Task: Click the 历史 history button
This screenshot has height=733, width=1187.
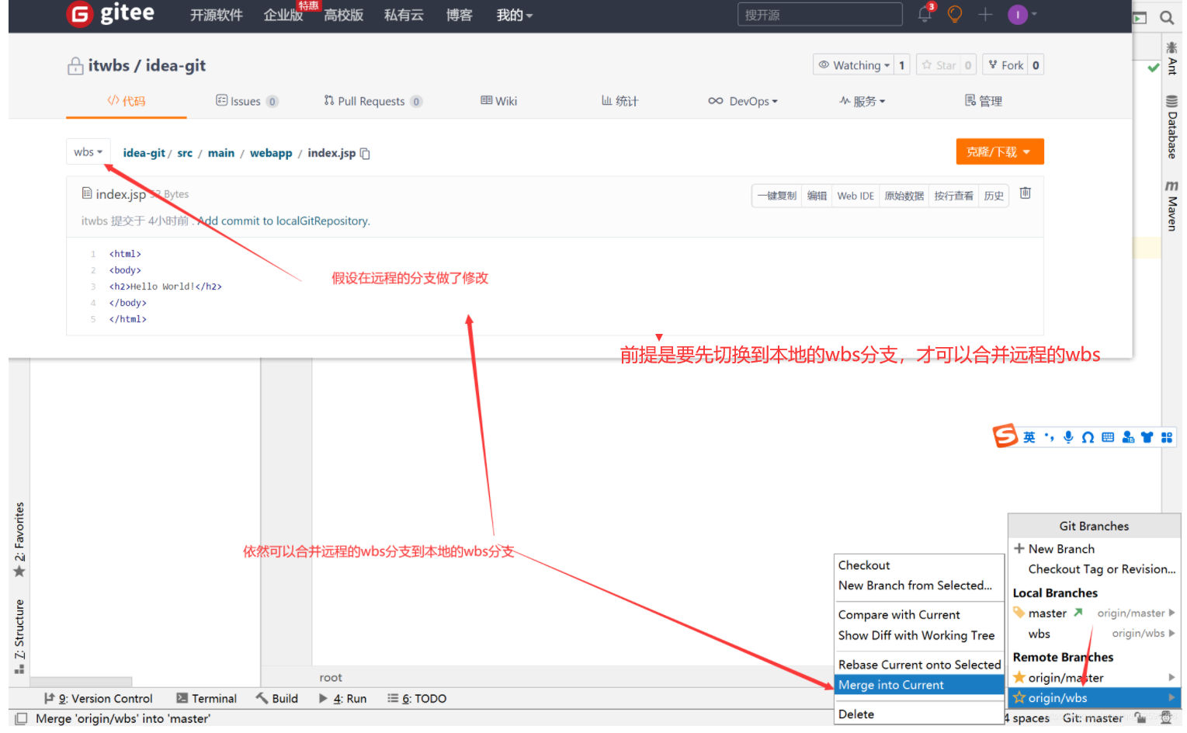Action: click(x=994, y=196)
